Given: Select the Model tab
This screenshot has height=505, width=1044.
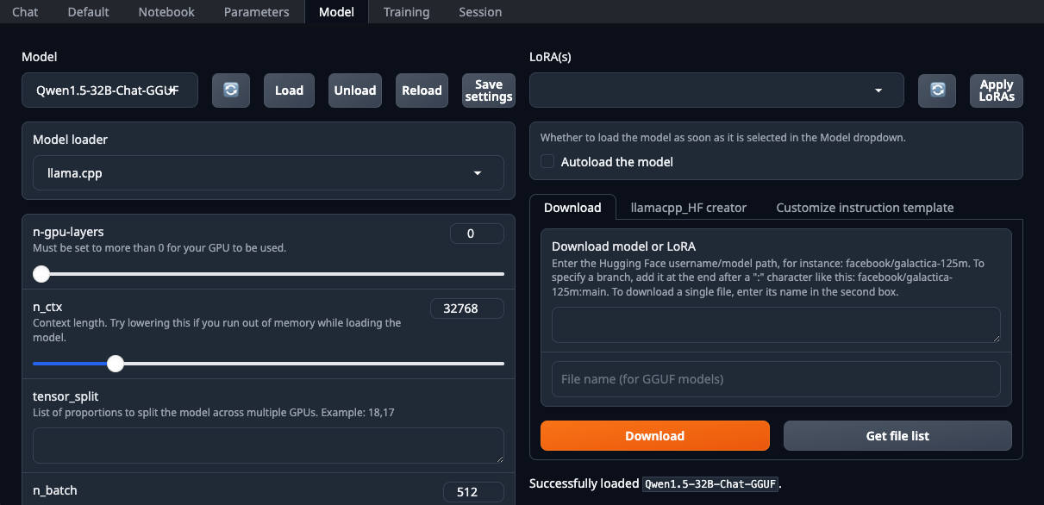Looking at the screenshot, I should point(336,12).
